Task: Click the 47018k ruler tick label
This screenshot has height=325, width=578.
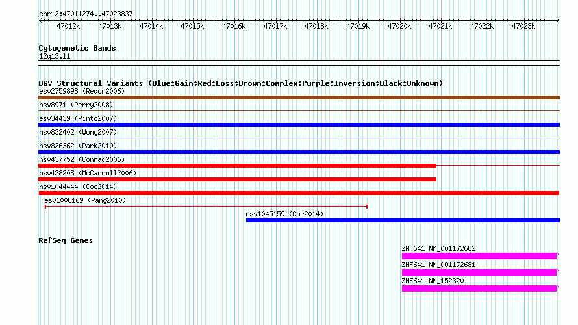Action: (x=317, y=26)
